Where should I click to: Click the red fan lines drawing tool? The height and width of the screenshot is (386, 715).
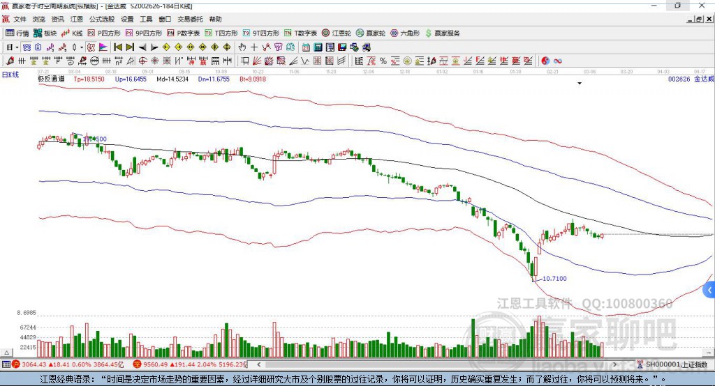257,61
